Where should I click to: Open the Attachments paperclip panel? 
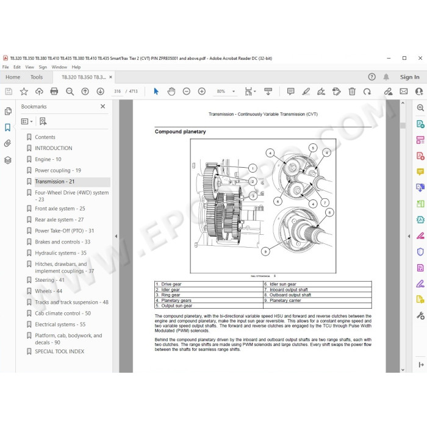pyautogui.click(x=7, y=143)
